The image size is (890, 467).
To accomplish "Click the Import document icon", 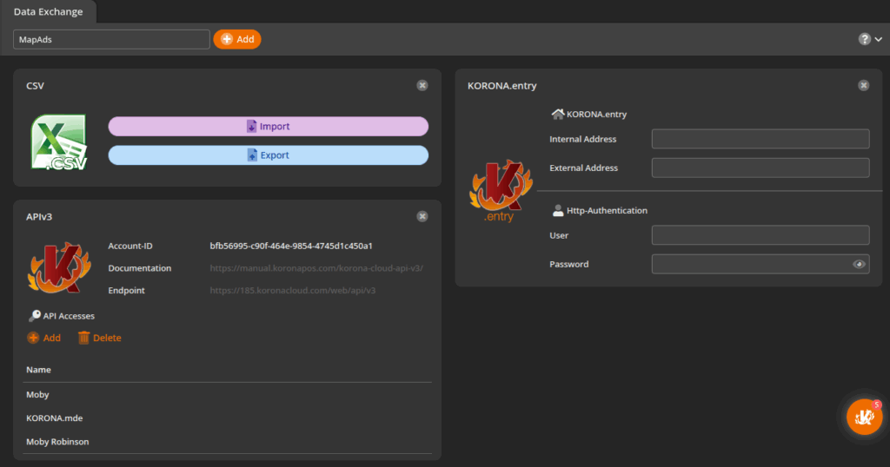I will point(251,127).
